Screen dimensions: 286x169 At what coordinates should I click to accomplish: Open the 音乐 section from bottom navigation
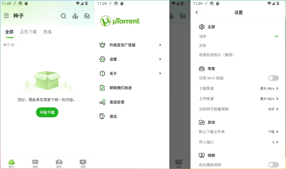click(x=59, y=163)
